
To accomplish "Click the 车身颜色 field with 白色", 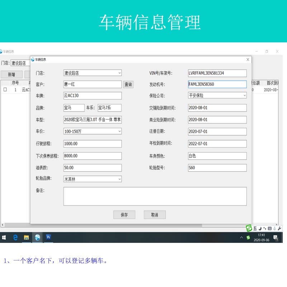I will coord(217,156).
